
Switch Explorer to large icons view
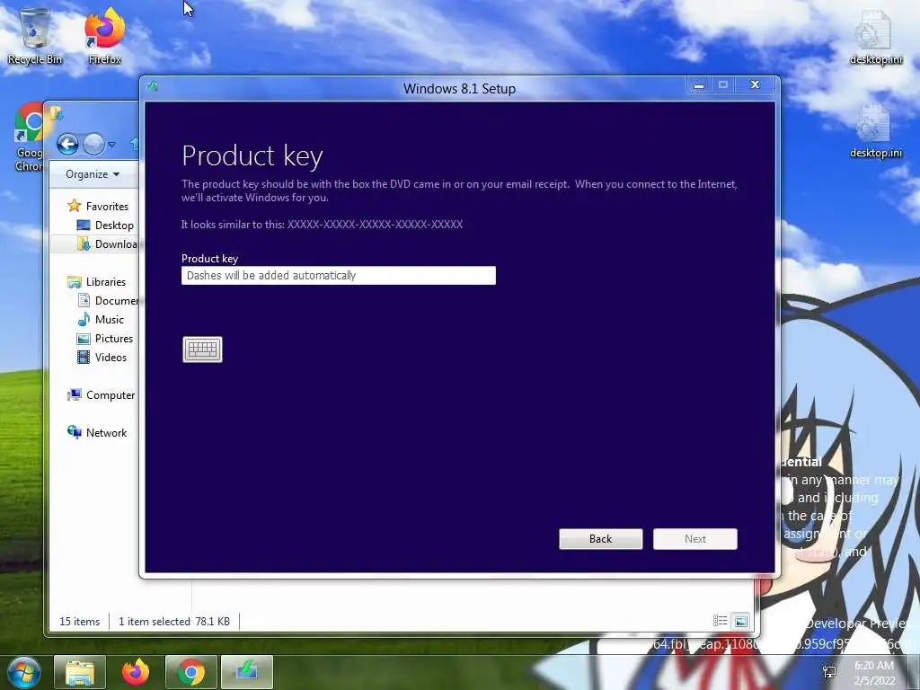[740, 621]
